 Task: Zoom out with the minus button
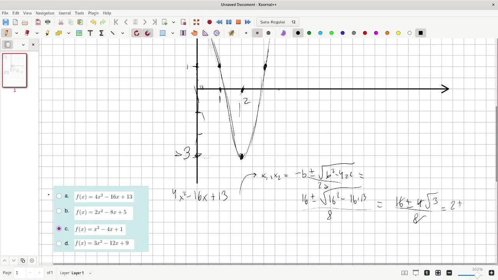pyautogui.click(x=449, y=273)
